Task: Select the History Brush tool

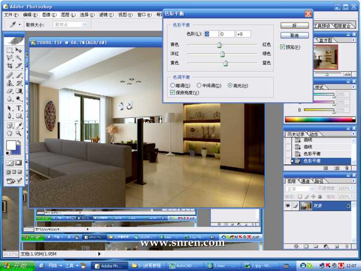Action: pyautogui.click(x=19, y=83)
